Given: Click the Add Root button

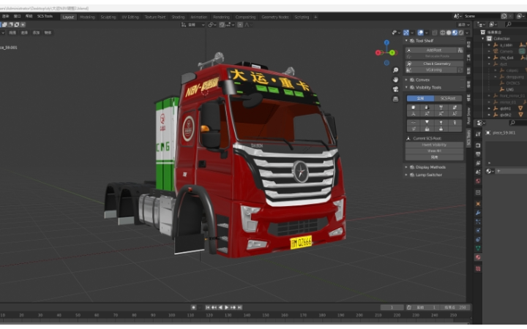Looking at the screenshot, I should [x=431, y=50].
